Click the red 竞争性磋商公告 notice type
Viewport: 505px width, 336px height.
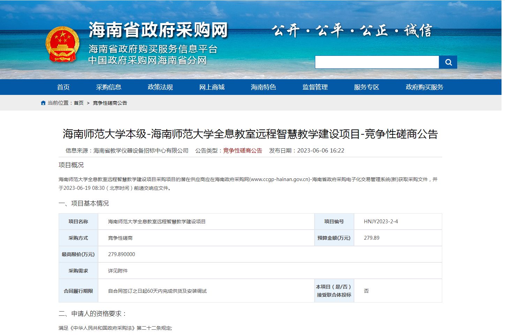coord(242,150)
